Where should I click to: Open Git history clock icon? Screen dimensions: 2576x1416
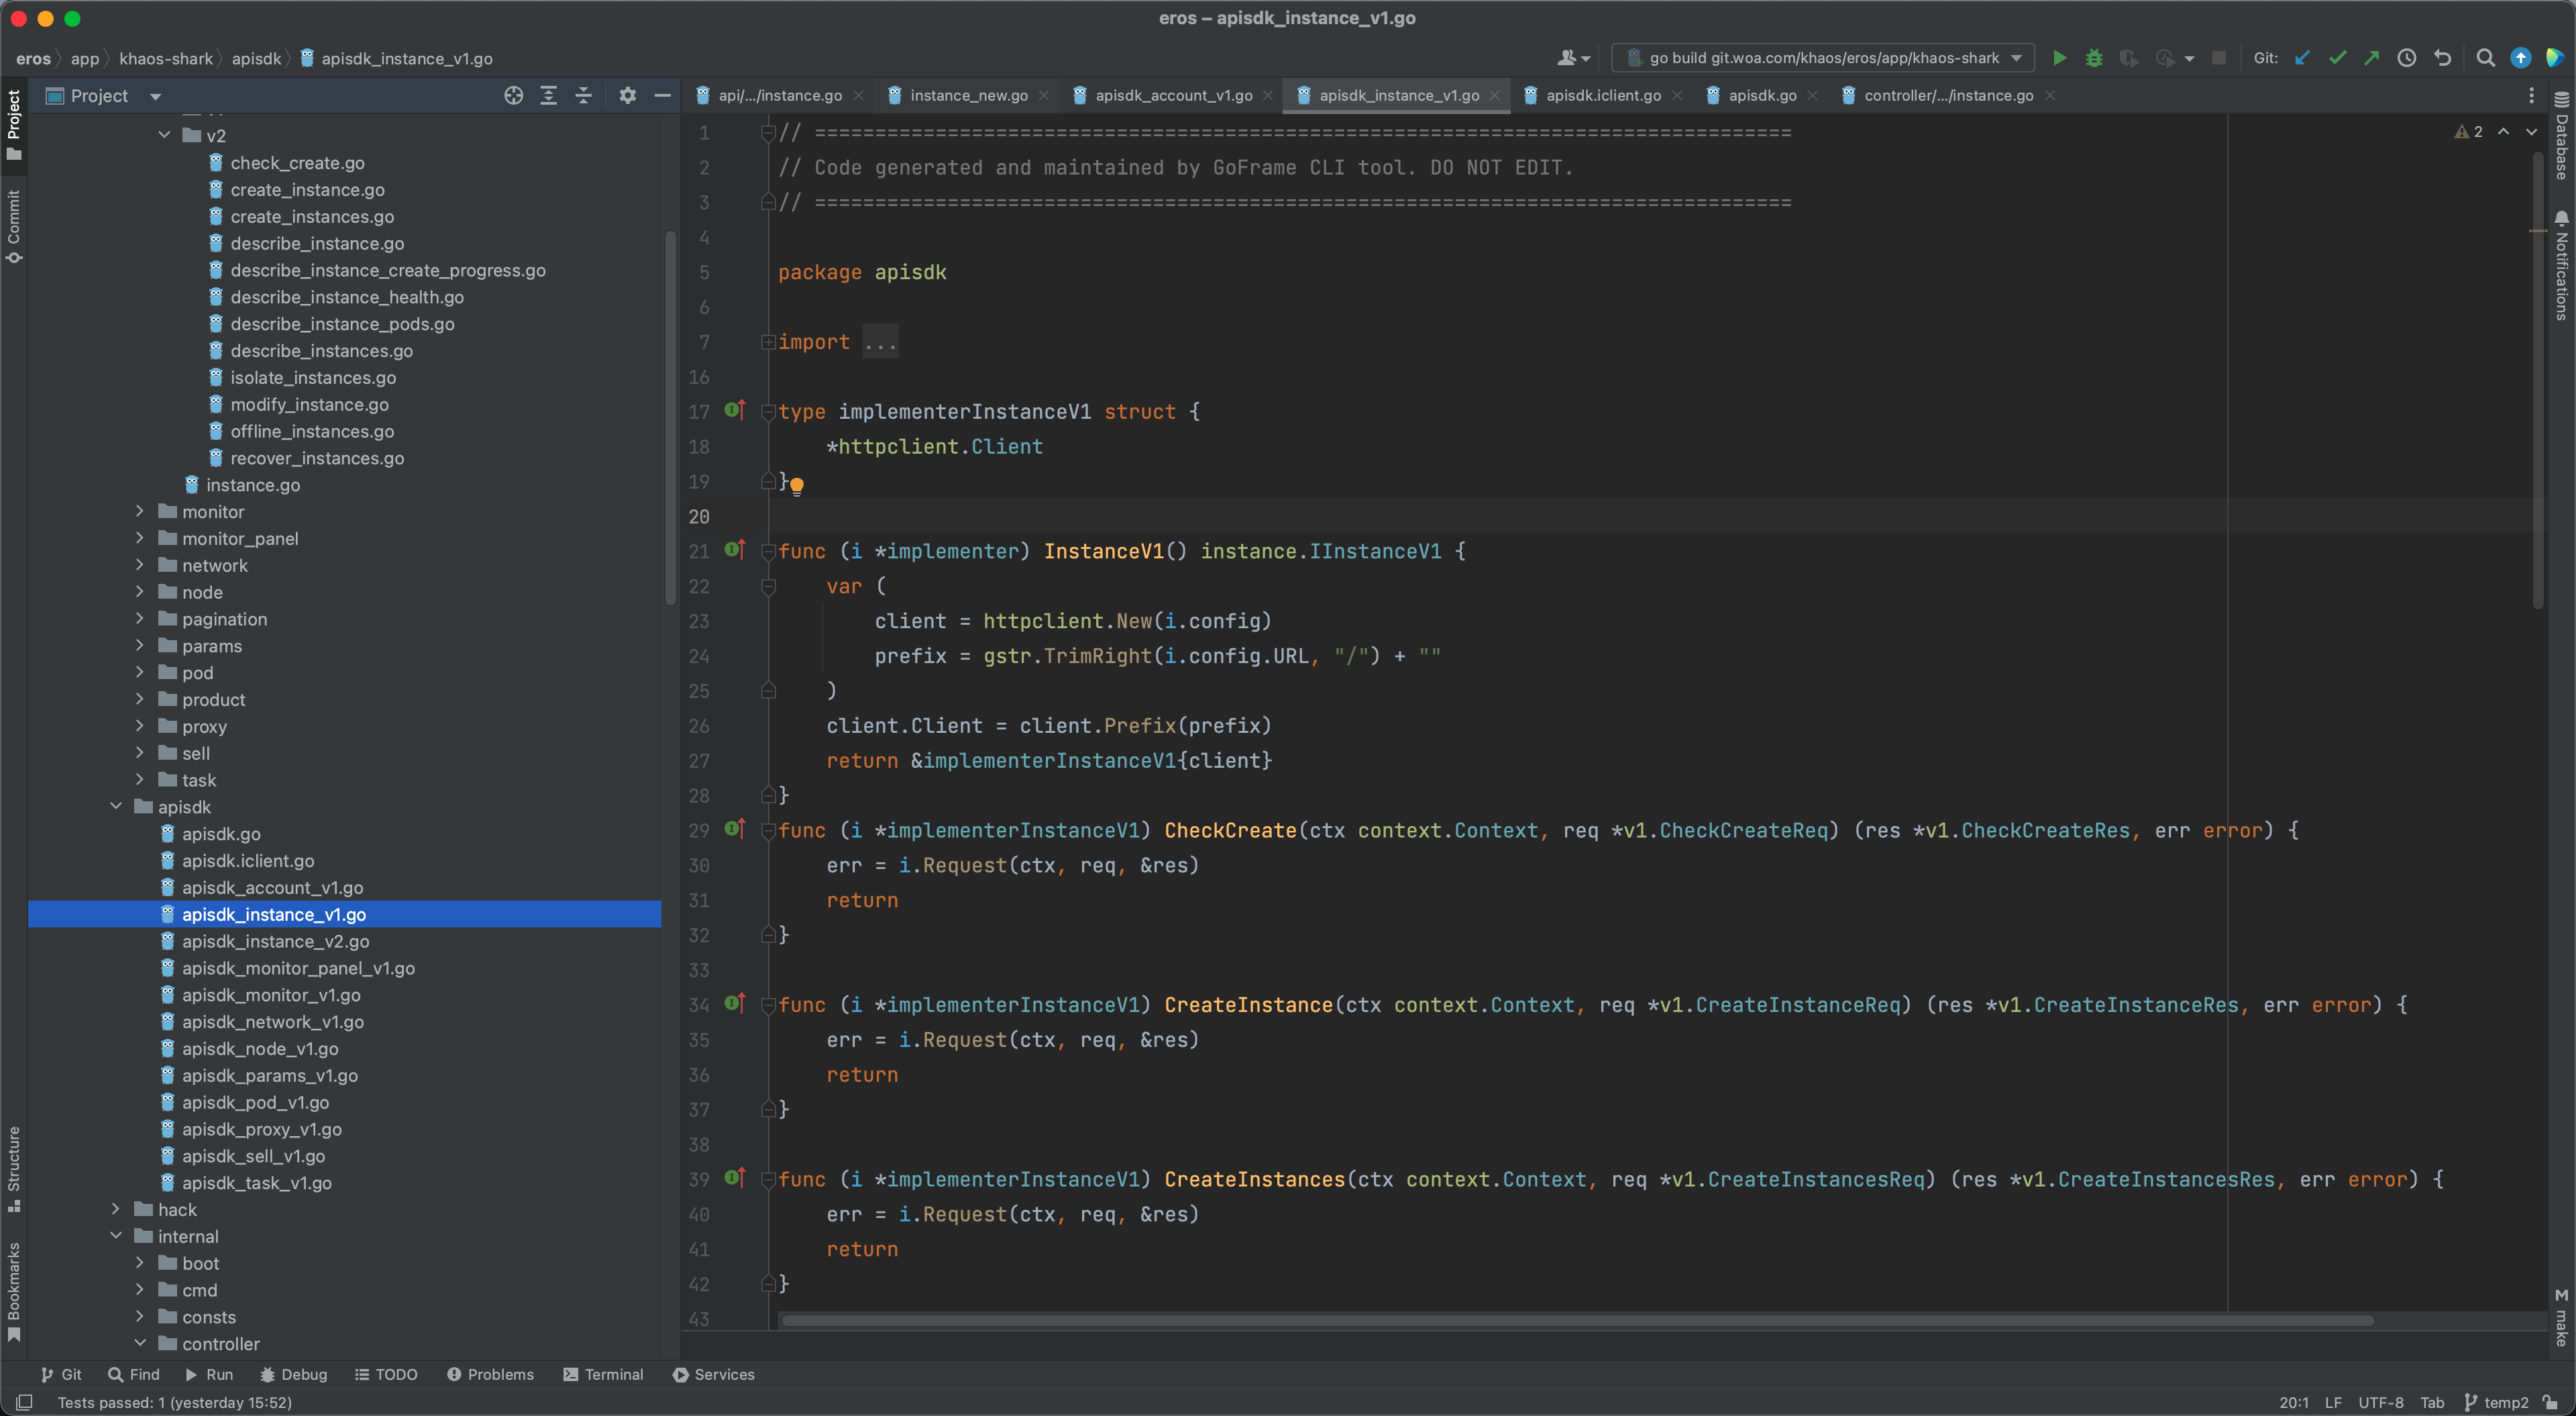point(2407,58)
